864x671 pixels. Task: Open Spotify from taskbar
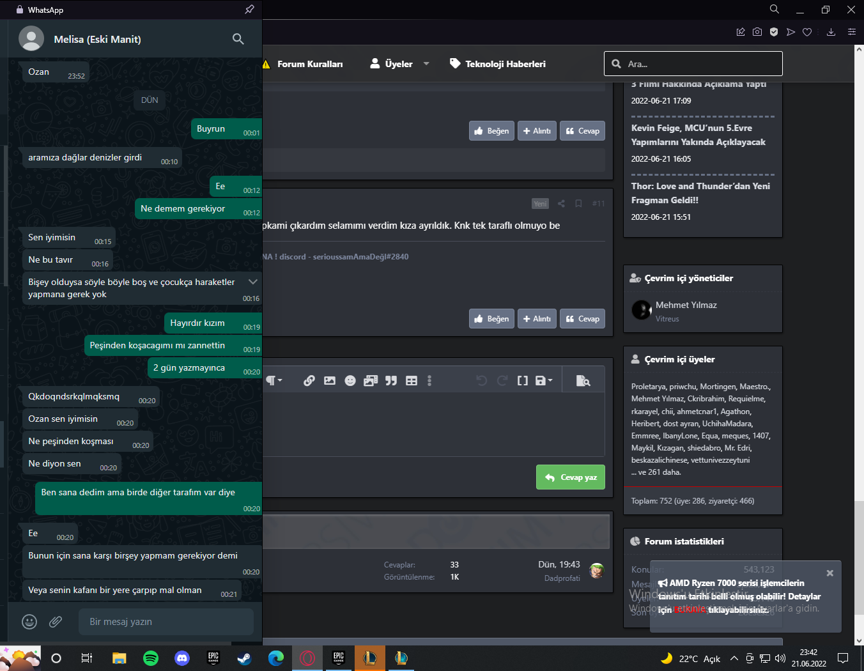tap(151, 658)
